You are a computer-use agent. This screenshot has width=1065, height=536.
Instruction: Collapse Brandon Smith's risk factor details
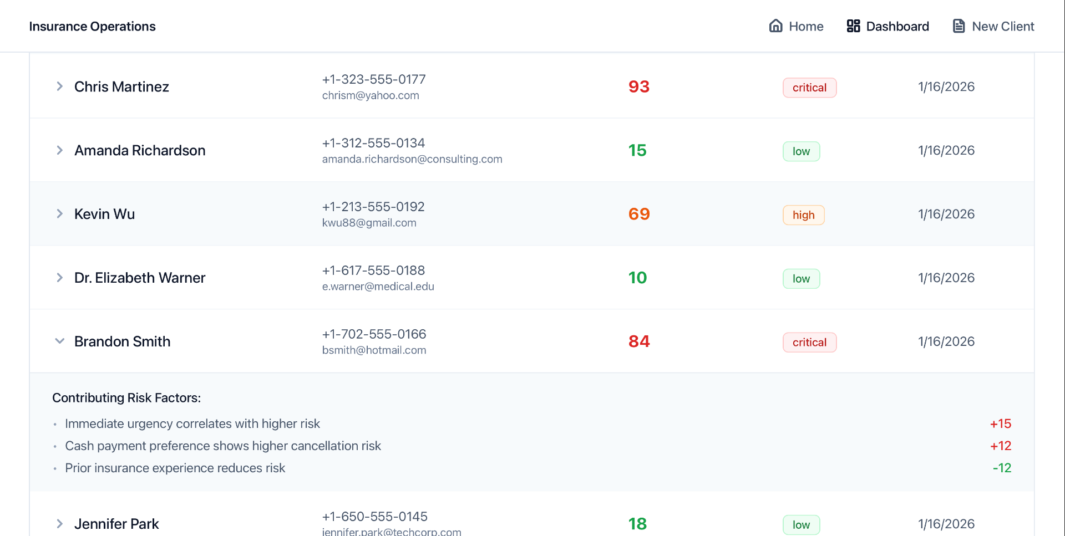60,341
